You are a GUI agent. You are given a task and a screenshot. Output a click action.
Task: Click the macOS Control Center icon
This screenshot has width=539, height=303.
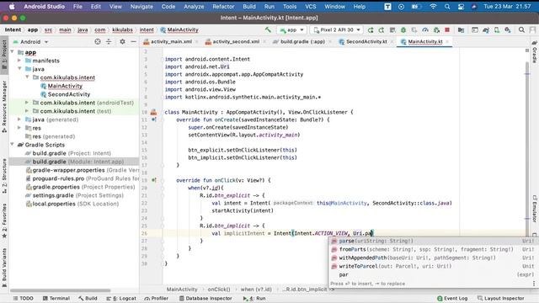pyautogui.click(x=461, y=7)
